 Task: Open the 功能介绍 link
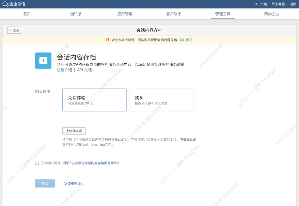point(65,70)
